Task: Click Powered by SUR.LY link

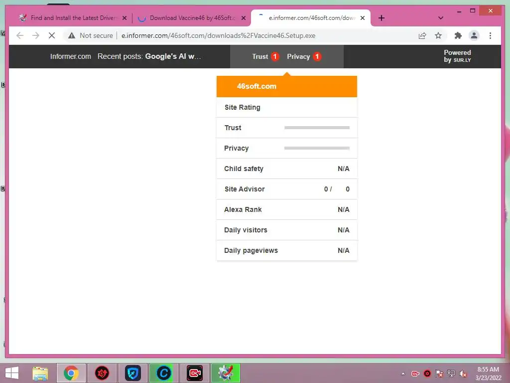Action: [x=457, y=56]
